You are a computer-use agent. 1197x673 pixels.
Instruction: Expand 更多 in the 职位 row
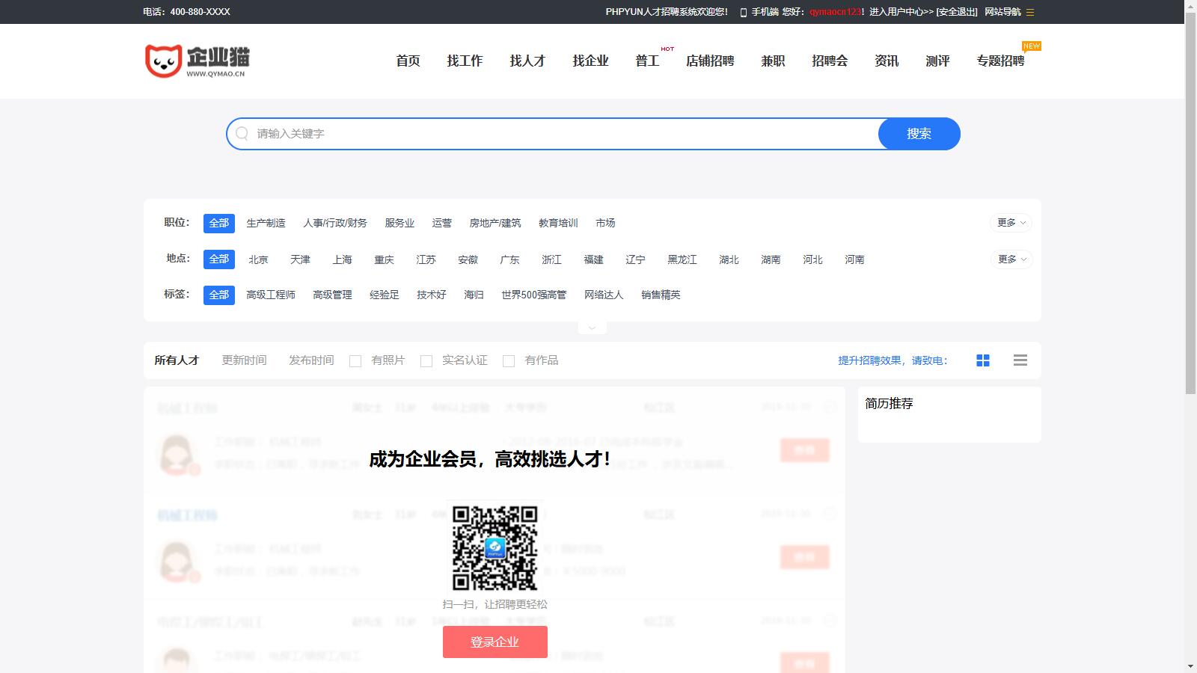coord(1011,223)
